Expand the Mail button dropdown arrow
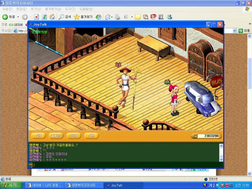The height and width of the screenshot is (189, 252). click(x=112, y=17)
